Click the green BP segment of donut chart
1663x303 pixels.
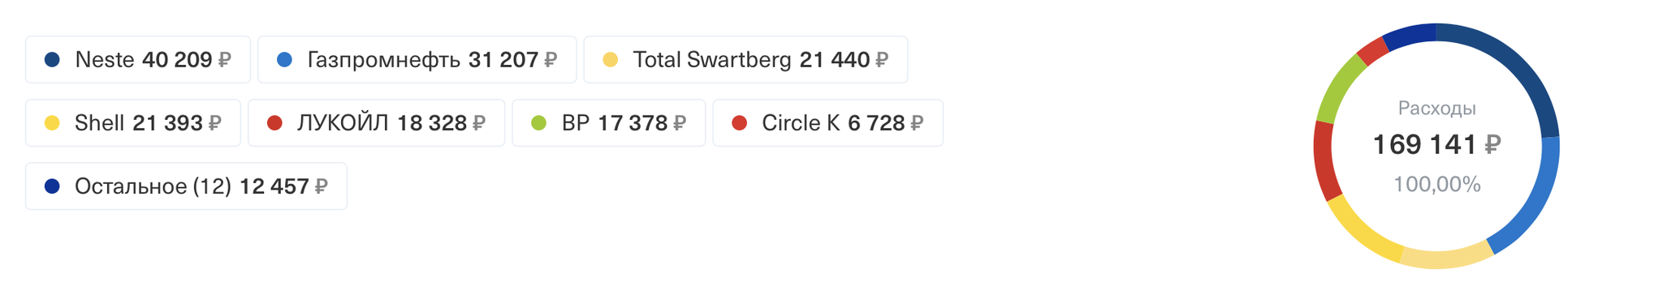(x=1337, y=87)
